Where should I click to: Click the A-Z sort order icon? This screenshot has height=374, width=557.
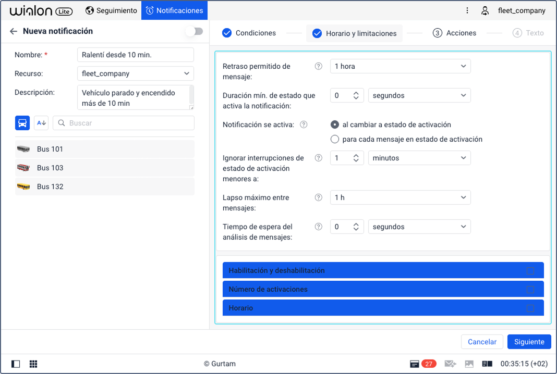tap(41, 123)
